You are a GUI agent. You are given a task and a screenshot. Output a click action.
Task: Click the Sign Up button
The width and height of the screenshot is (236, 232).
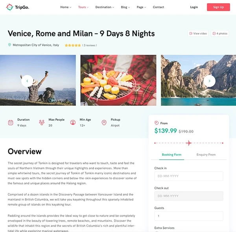[218, 7]
